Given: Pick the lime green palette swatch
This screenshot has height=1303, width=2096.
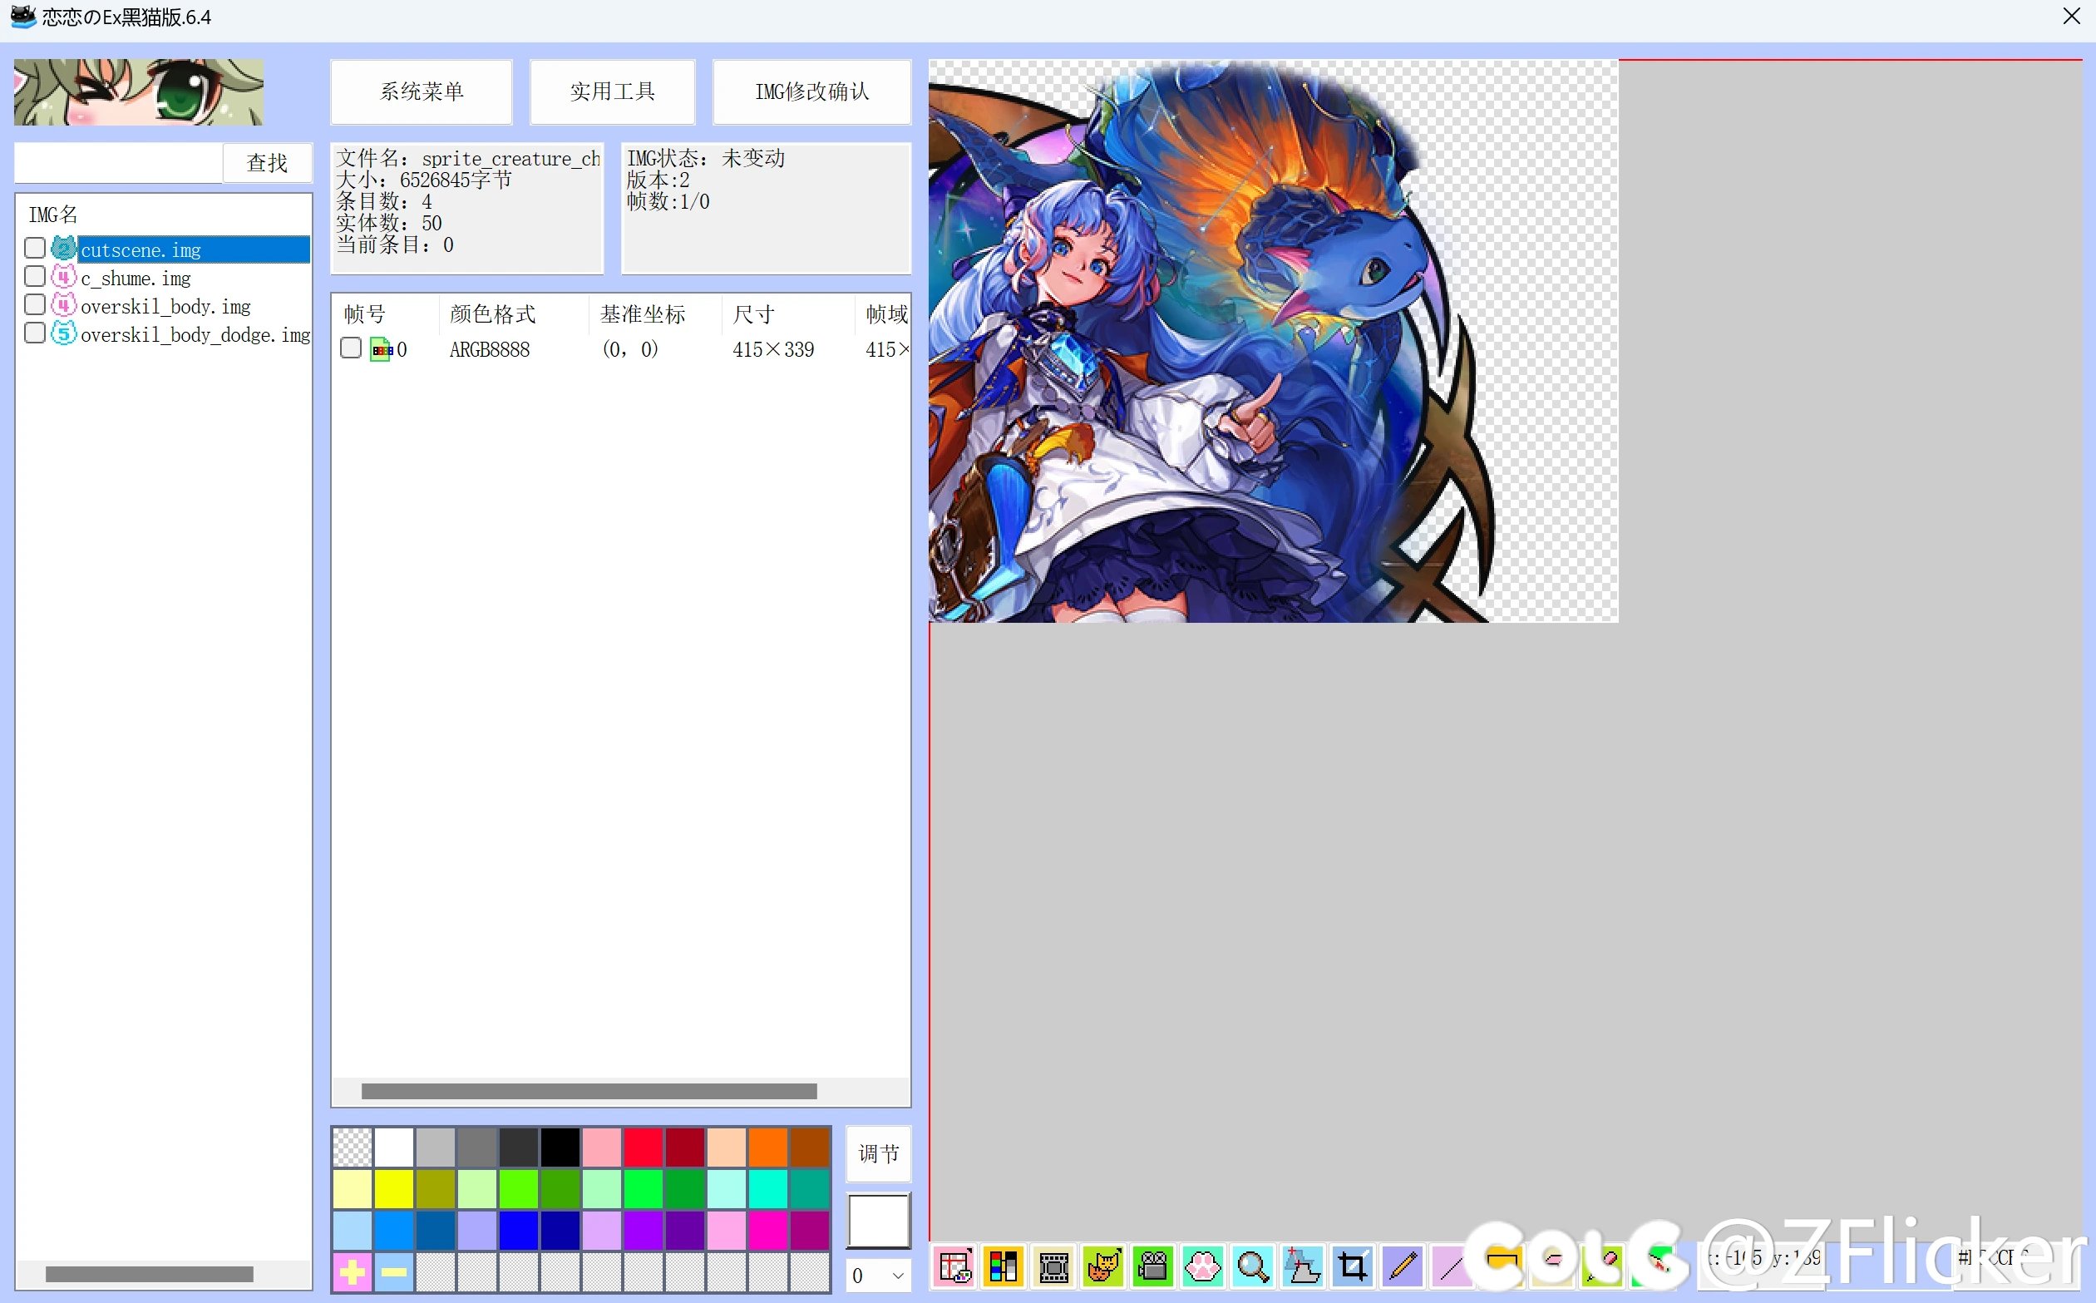Looking at the screenshot, I should [x=519, y=1188].
